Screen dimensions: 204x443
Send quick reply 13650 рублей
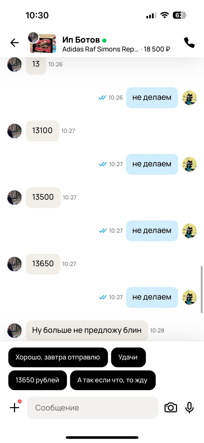(38, 380)
